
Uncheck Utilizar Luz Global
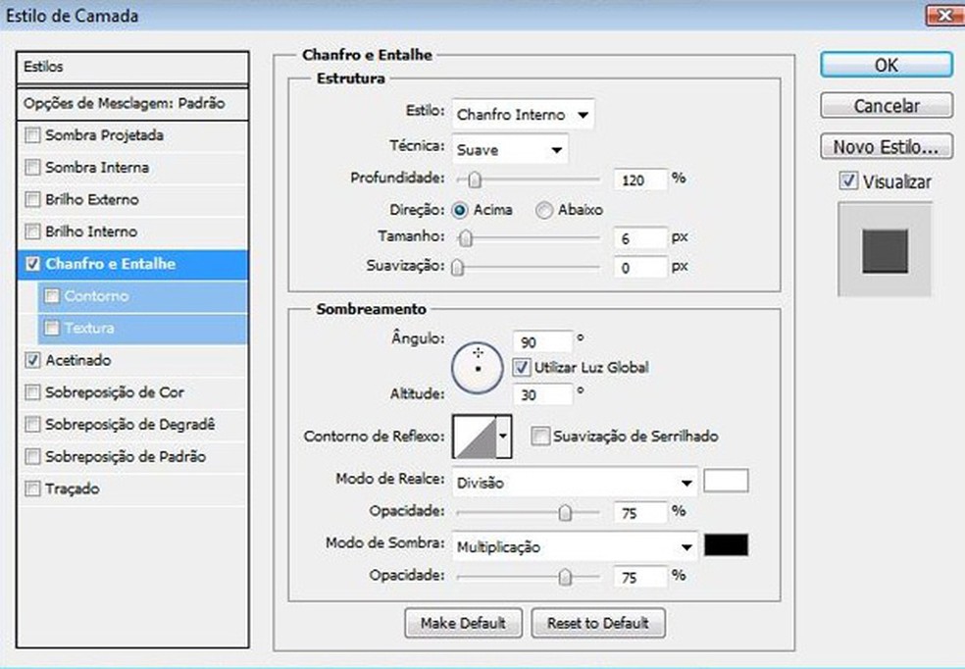coord(522,368)
